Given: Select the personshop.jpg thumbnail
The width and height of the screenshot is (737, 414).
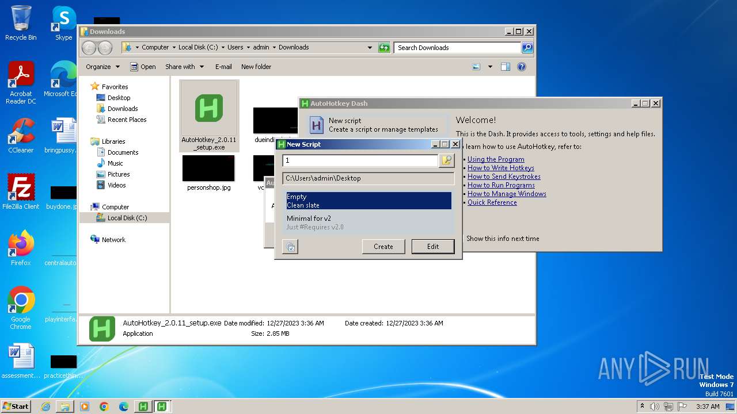Looking at the screenshot, I should [208, 168].
